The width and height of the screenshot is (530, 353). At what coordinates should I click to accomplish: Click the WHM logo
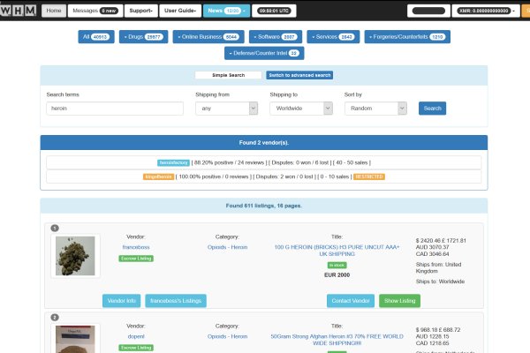pyautogui.click(x=19, y=11)
